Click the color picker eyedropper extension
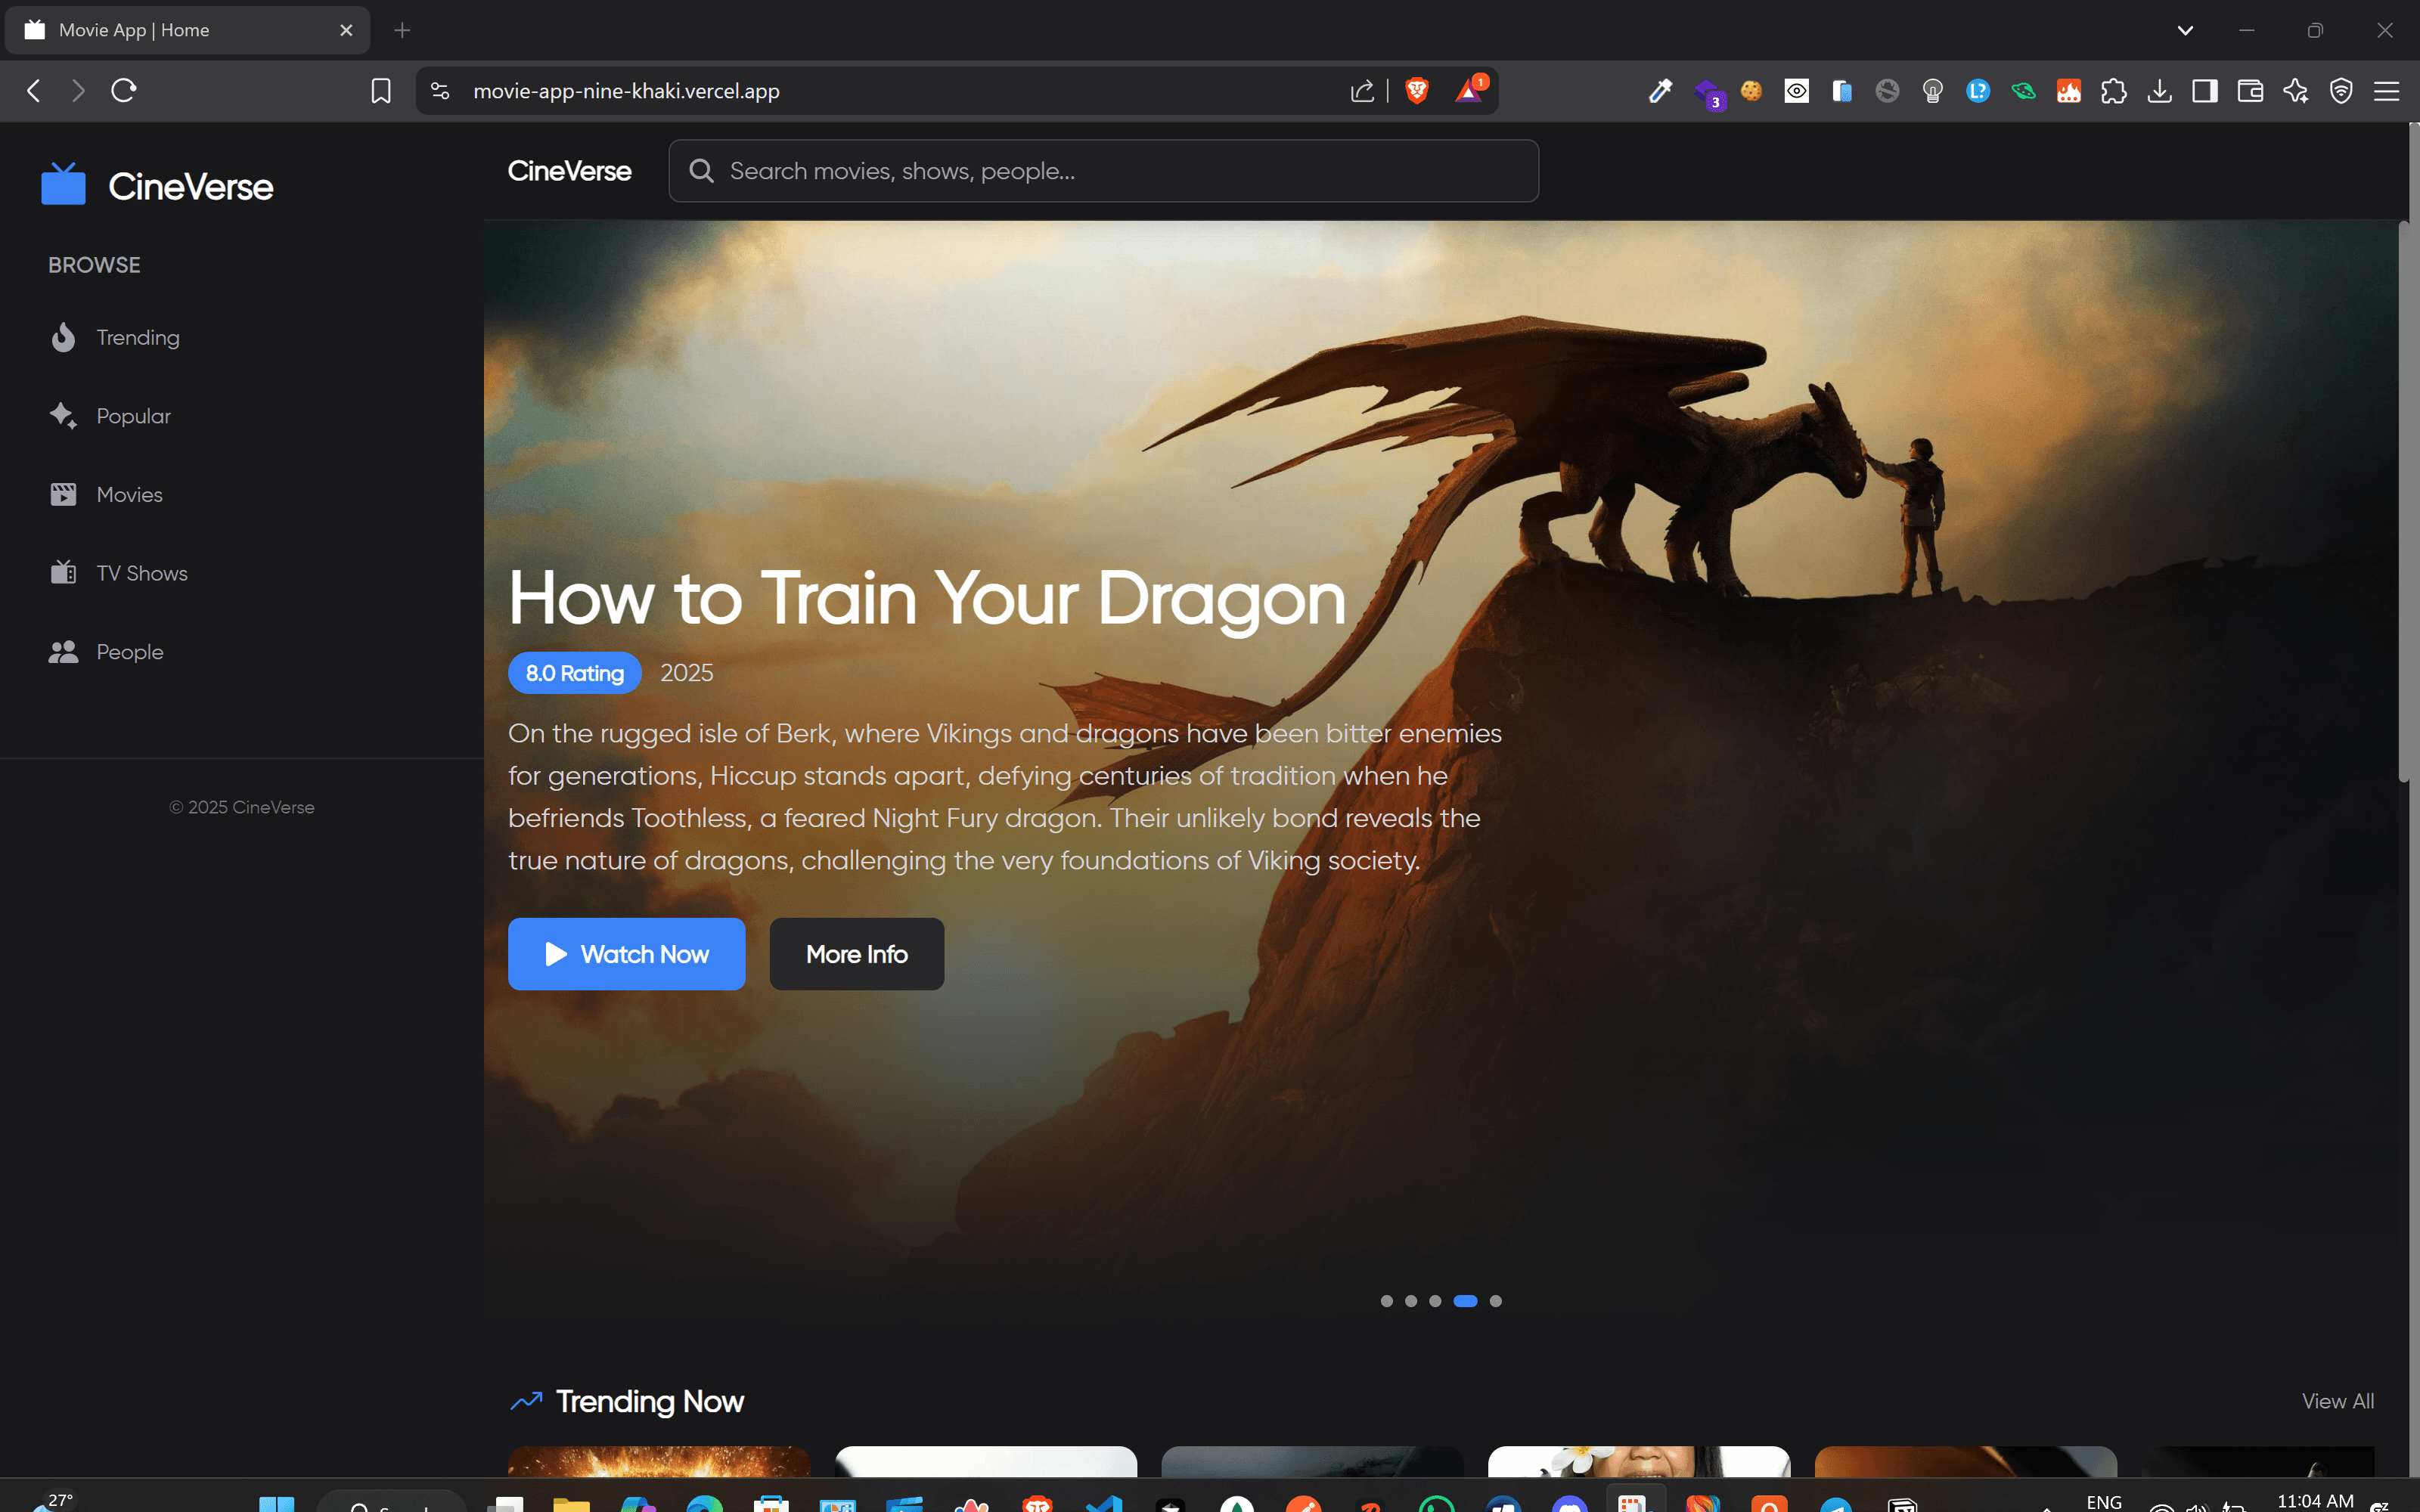 1660,91
